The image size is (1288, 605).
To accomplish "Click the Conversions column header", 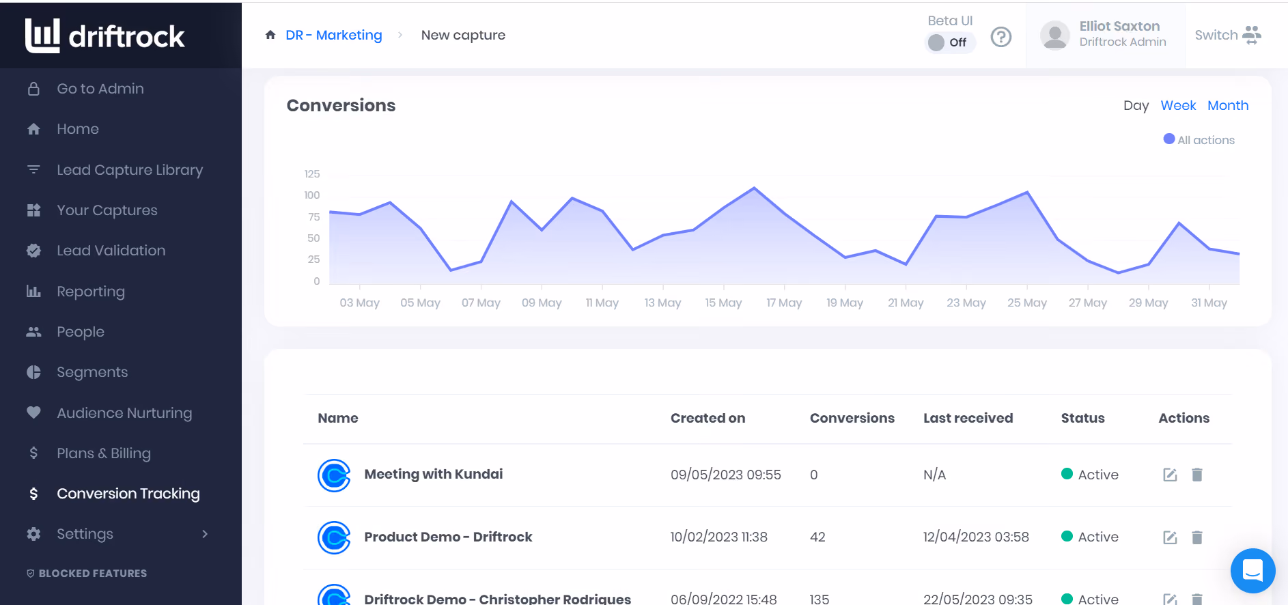I will (x=852, y=419).
